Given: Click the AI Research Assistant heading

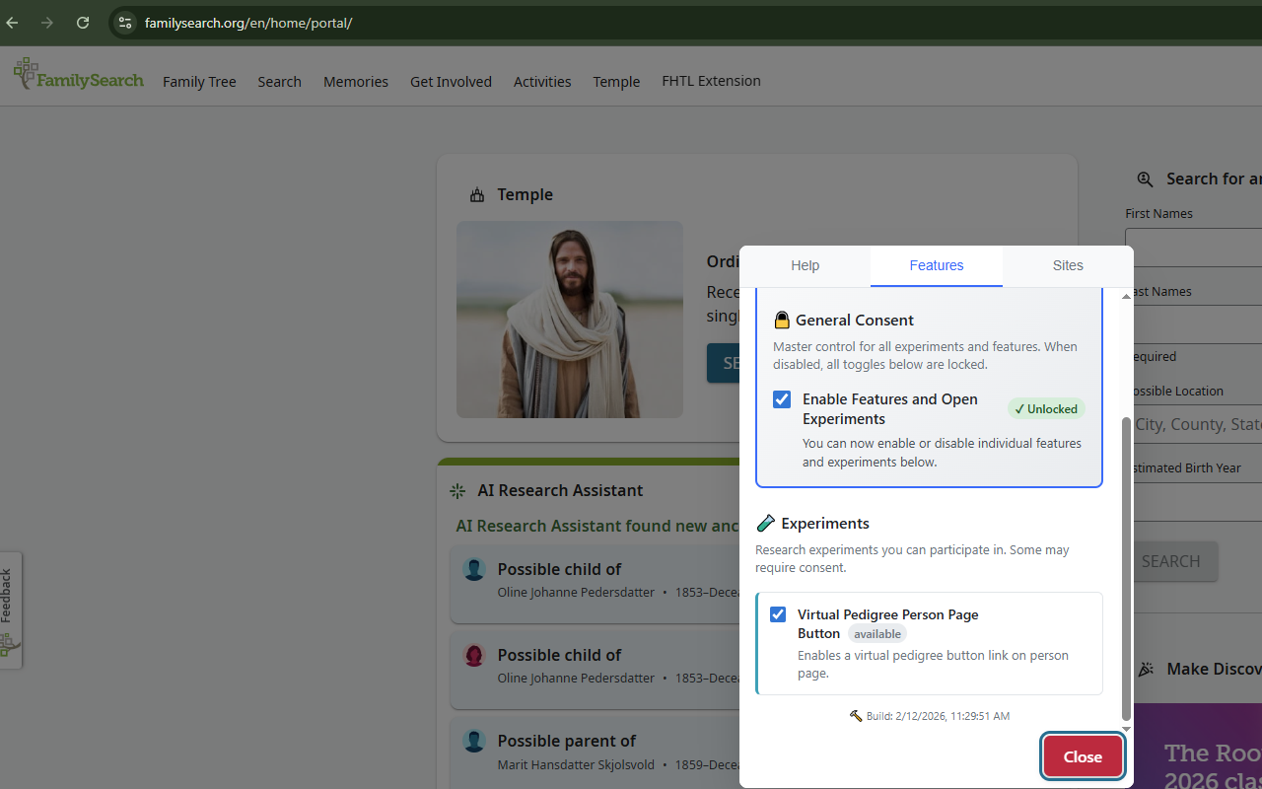Looking at the screenshot, I should (x=560, y=490).
